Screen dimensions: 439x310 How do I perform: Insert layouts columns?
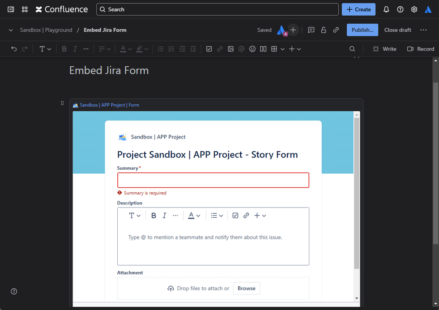[263, 49]
